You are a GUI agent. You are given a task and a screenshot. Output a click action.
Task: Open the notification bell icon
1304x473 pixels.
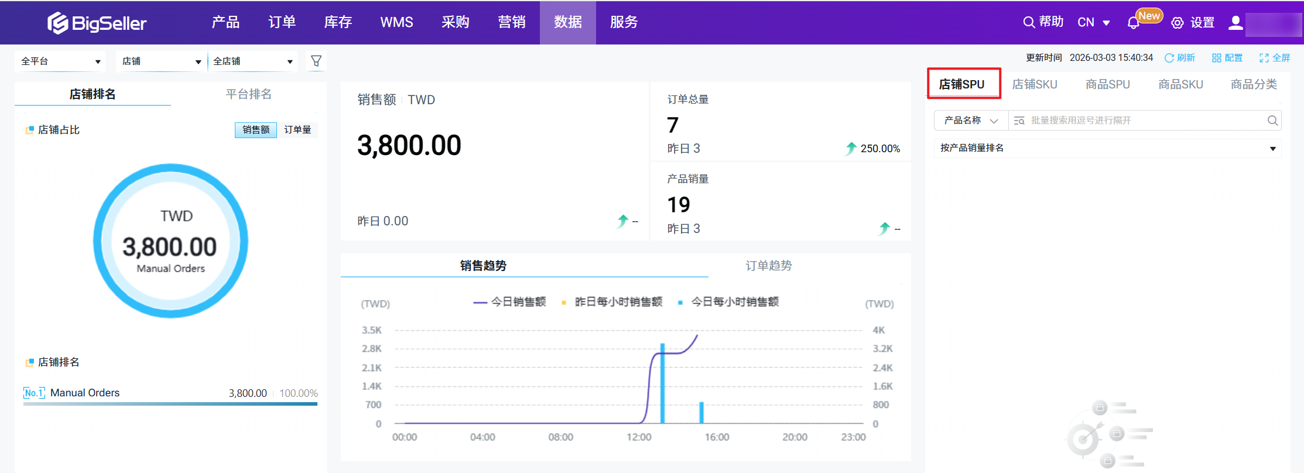pos(1133,23)
